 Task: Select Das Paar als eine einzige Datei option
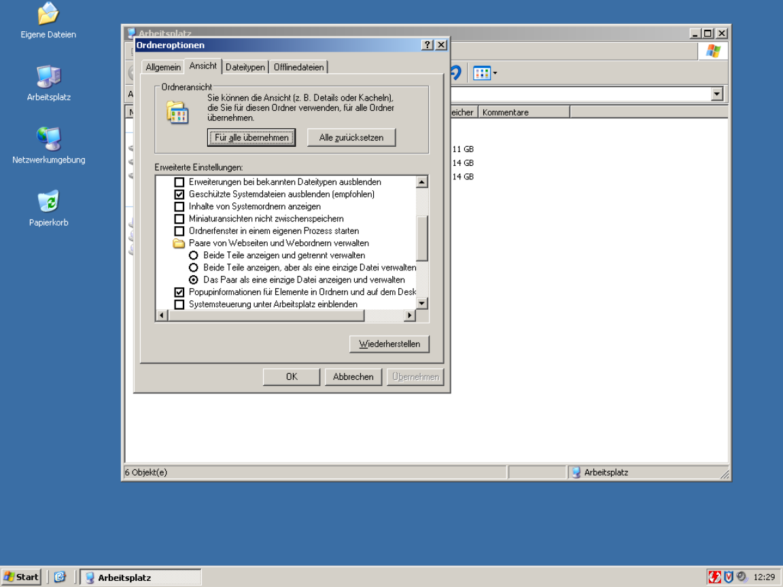(x=194, y=280)
